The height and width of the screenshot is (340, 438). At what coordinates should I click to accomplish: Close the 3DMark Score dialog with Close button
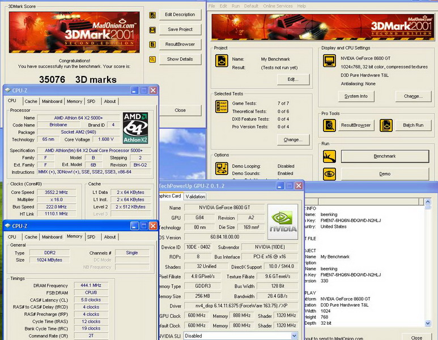(180, 110)
